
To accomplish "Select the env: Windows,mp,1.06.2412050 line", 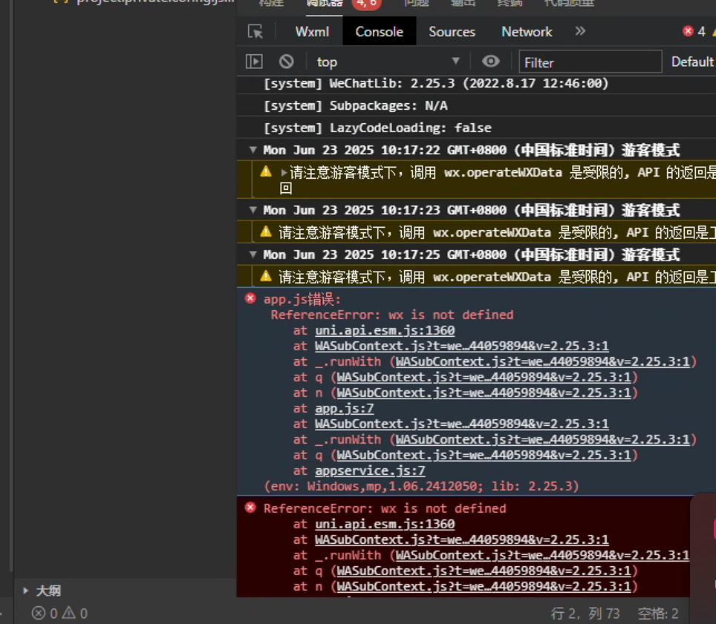I will (x=421, y=486).
